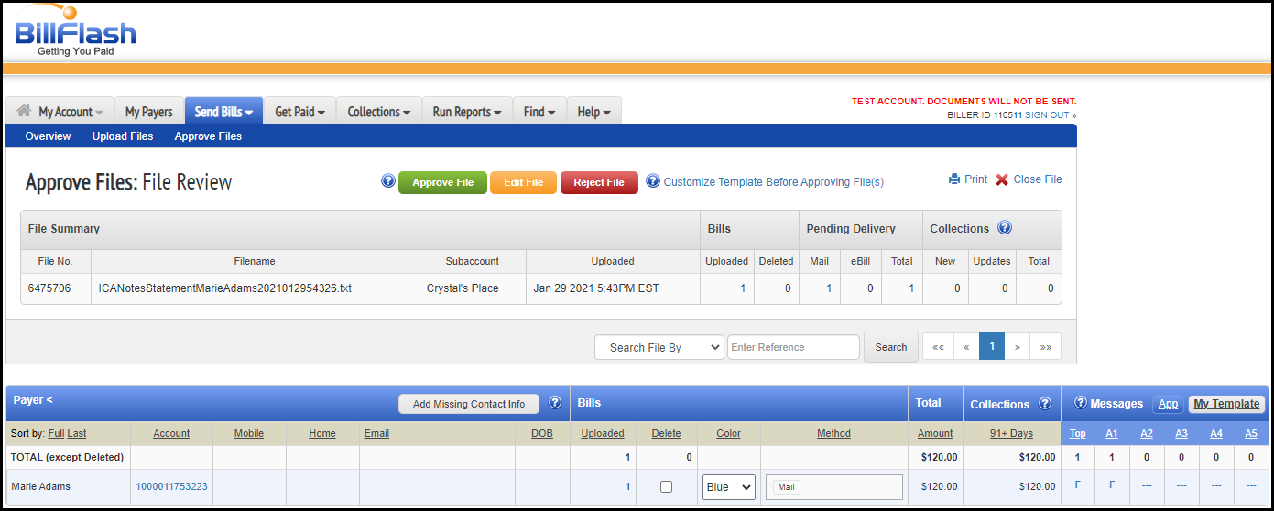The height and width of the screenshot is (511, 1274).
Task: Click help icon beside Add Missing Contact Info
Action: click(x=554, y=403)
